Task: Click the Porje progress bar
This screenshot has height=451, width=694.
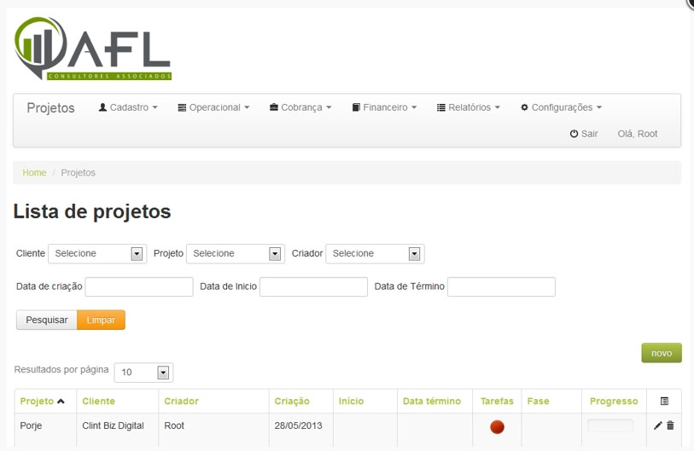Action: pyautogui.click(x=610, y=425)
